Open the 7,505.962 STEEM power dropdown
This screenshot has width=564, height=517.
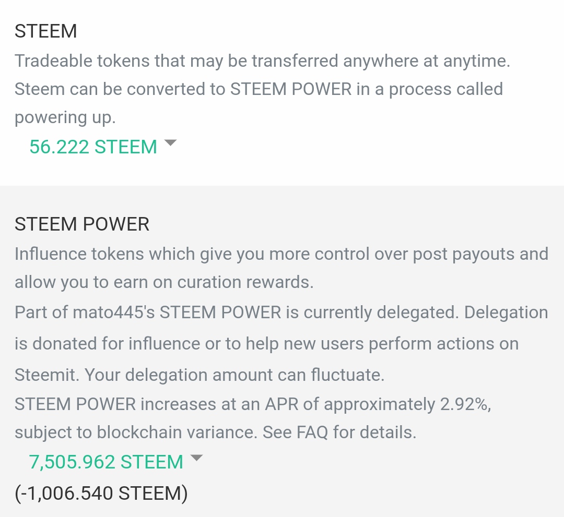[106, 462]
